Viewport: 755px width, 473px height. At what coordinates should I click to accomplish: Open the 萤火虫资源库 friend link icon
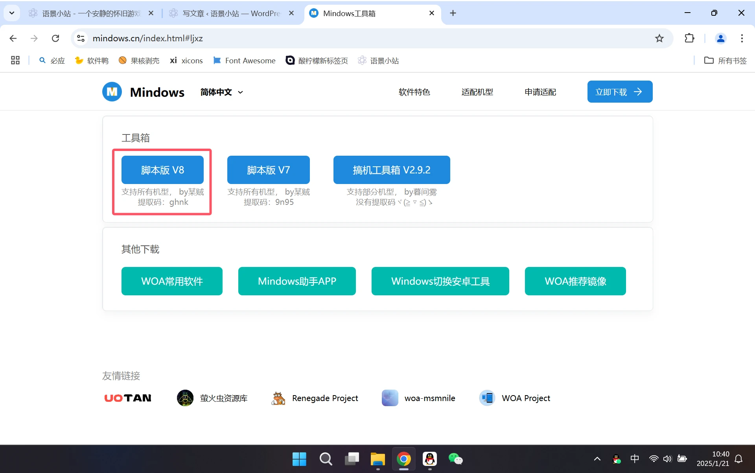pyautogui.click(x=185, y=398)
